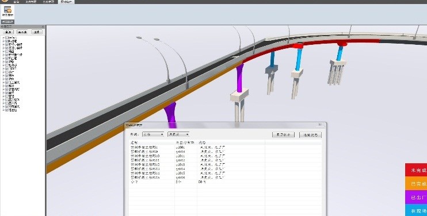Uncheck the second checkbox in the layer tree

(7, 41)
